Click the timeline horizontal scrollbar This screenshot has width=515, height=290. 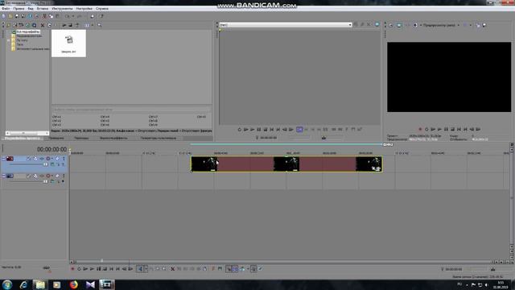[284, 262]
